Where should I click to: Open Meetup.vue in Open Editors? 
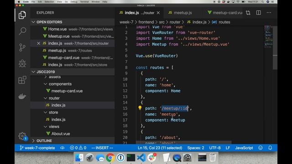point(73,36)
